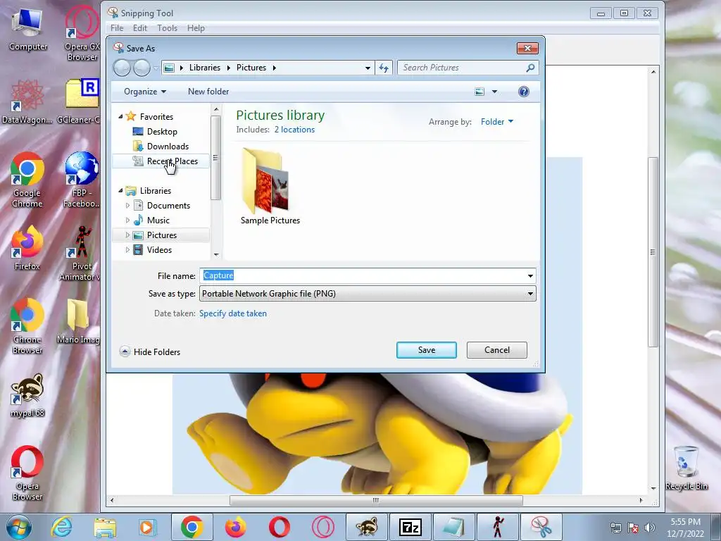Click the Libraries breadcrumb in address bar
Image resolution: width=721 pixels, height=541 pixels.
(x=205, y=68)
